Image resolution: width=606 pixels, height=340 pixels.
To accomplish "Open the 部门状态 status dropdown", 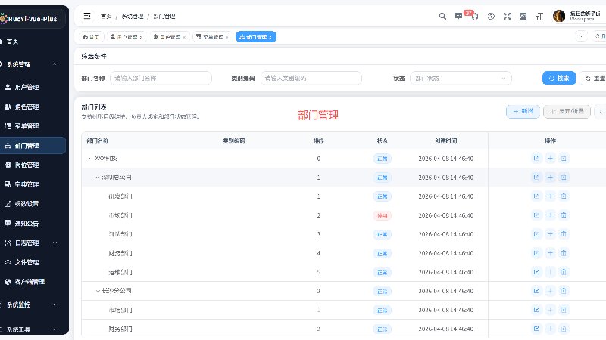I will pyautogui.click(x=461, y=78).
